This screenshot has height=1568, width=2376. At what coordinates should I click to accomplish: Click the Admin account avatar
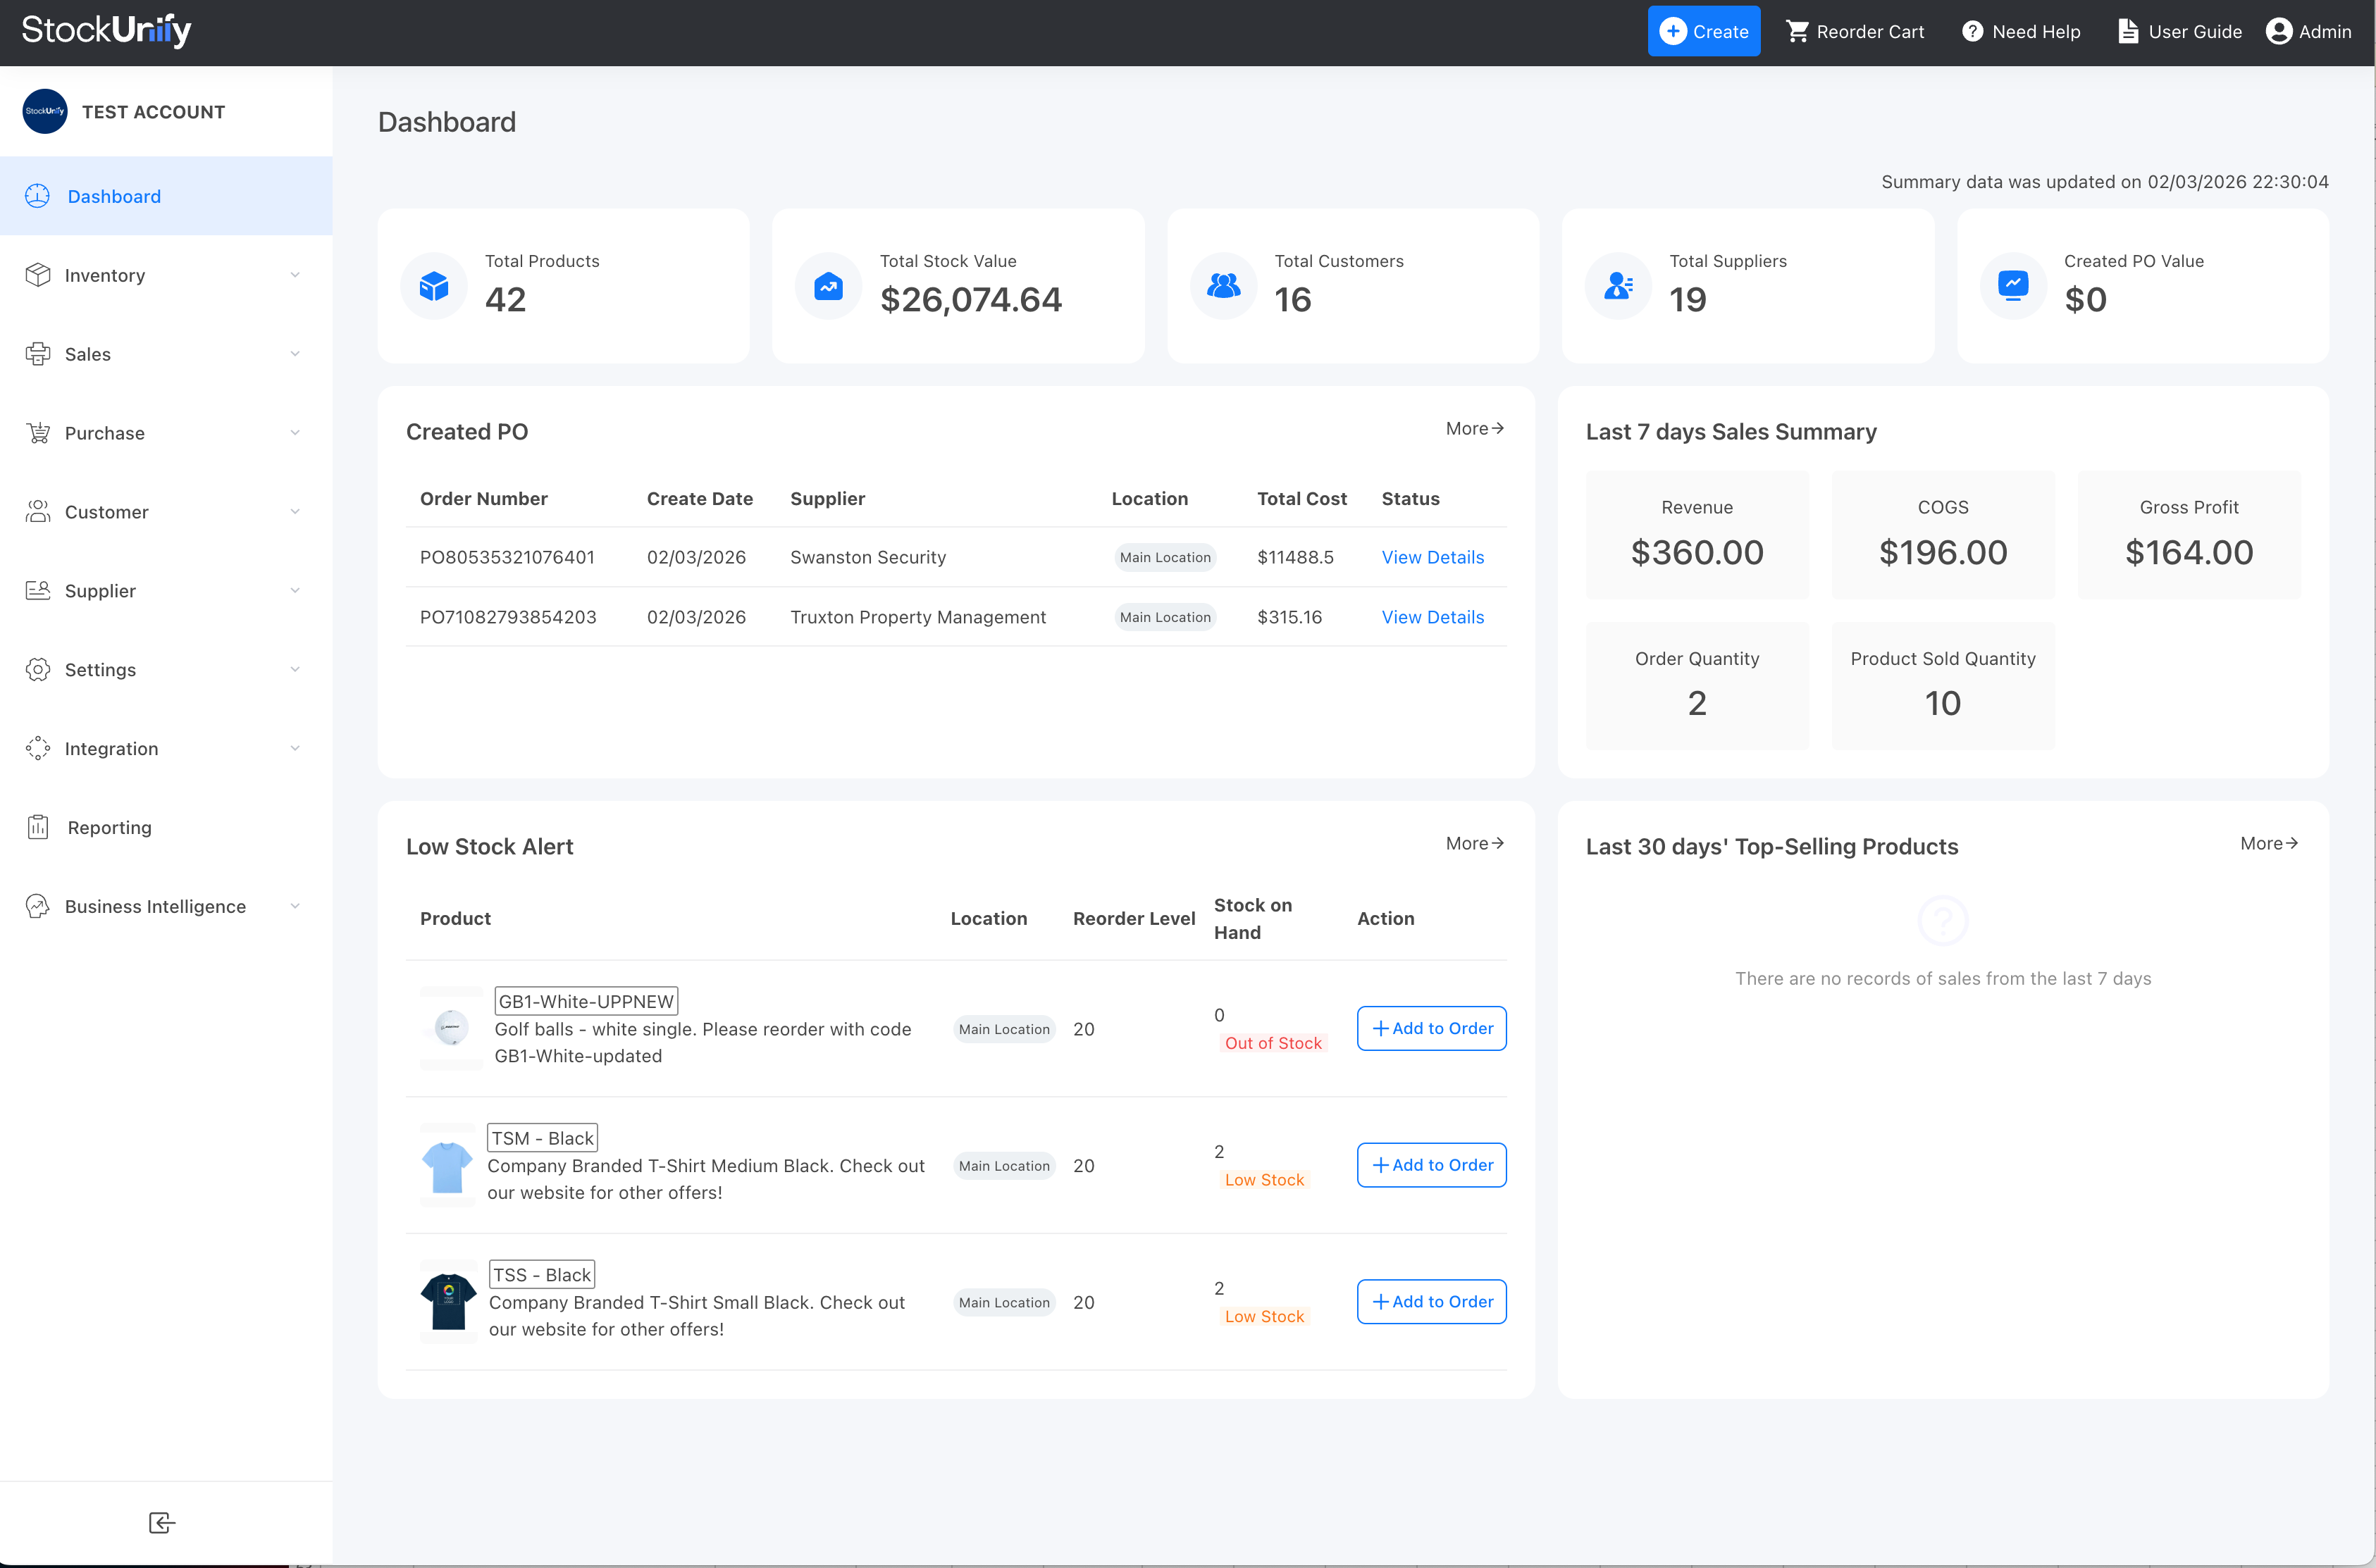point(2280,31)
